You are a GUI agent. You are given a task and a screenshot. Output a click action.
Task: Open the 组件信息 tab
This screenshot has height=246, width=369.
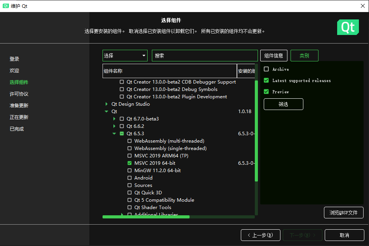pyautogui.click(x=274, y=56)
